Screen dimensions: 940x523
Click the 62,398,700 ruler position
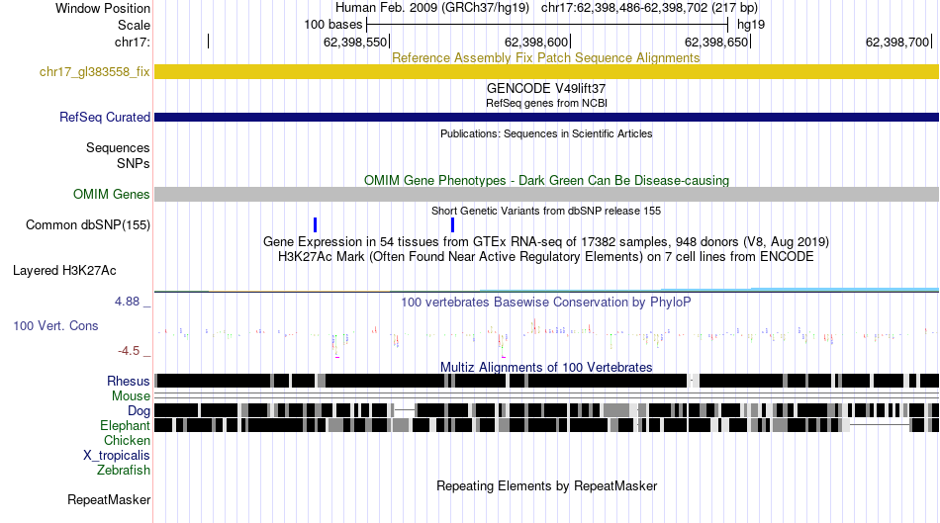pos(898,42)
